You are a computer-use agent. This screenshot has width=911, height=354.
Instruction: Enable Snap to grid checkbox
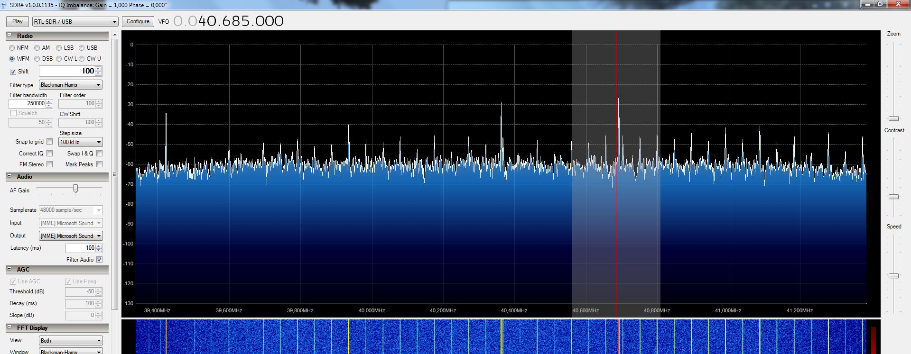49,142
